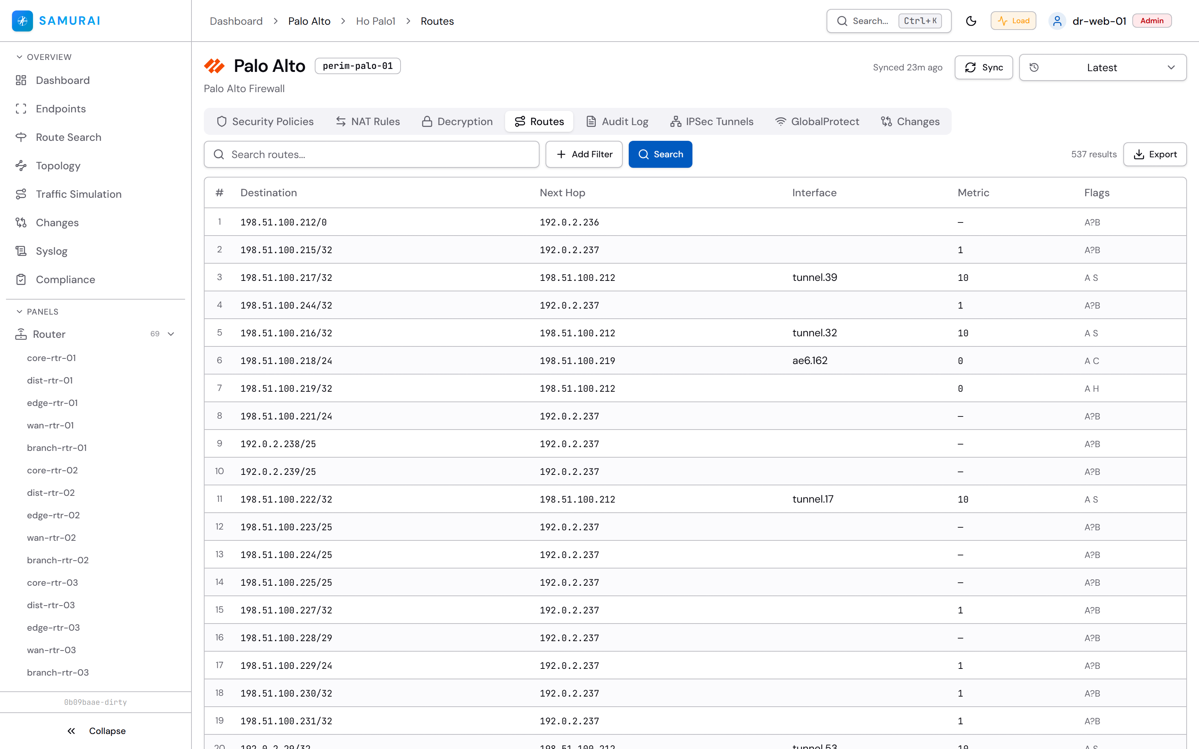Click the Ho Palo1 breadcrumb
Viewport: 1199px width, 749px height.
coord(375,21)
